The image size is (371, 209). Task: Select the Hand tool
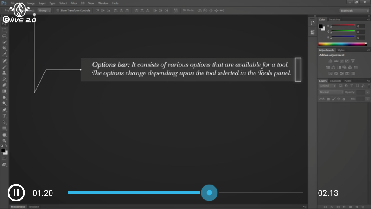4,135
